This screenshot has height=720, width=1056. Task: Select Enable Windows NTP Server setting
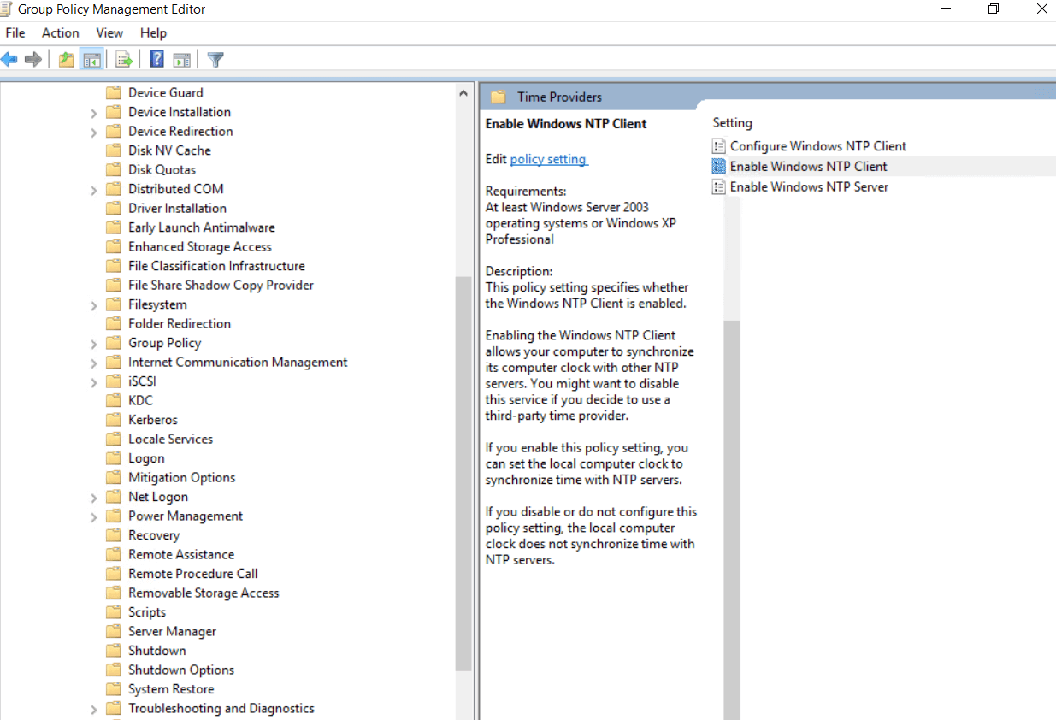809,186
